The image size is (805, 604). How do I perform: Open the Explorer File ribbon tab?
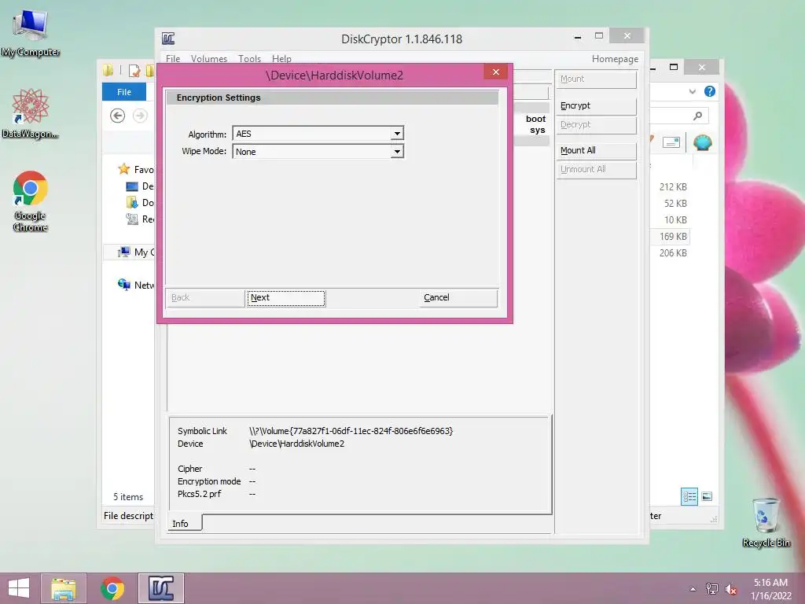click(x=124, y=92)
